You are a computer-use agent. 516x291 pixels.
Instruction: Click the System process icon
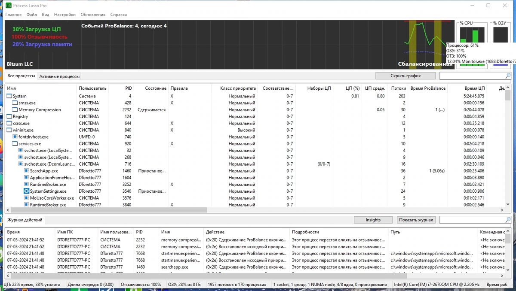9,96
